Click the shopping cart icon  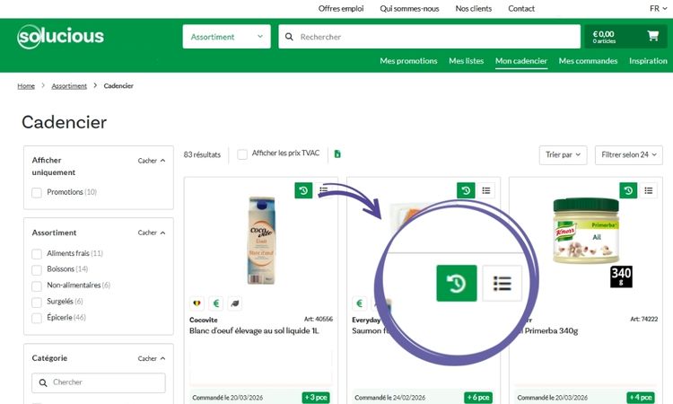(652, 36)
